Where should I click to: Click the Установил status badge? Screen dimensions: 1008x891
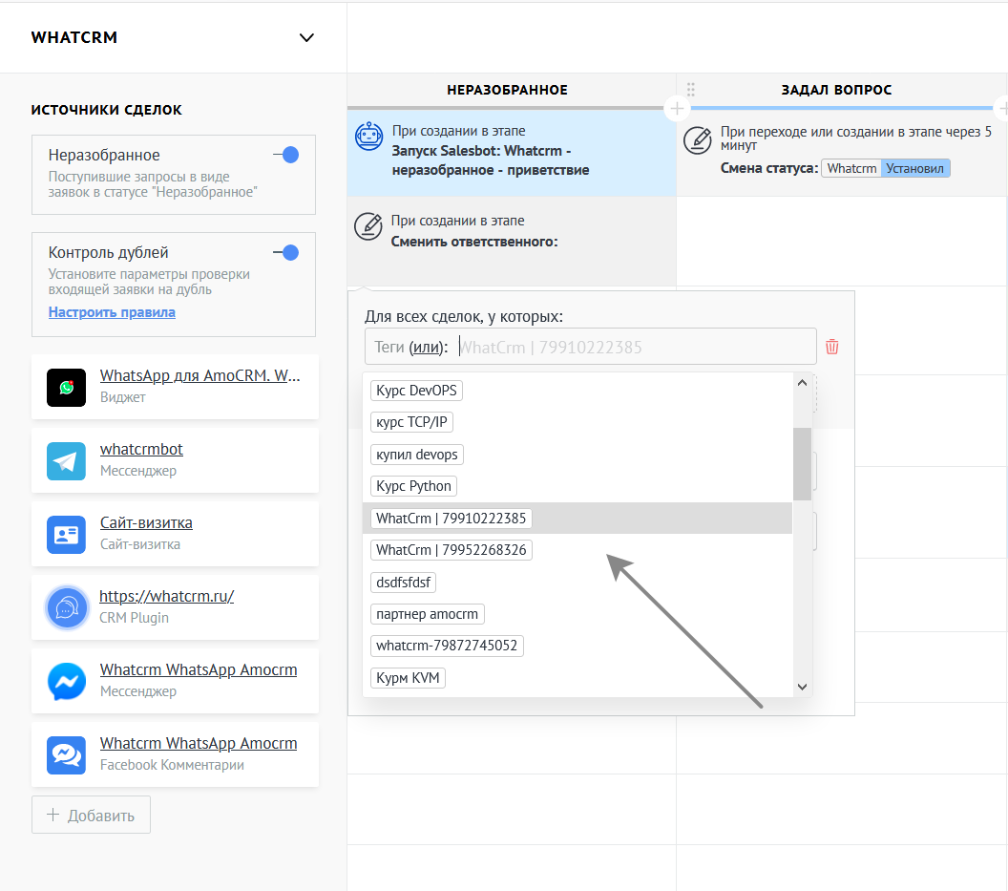[914, 168]
